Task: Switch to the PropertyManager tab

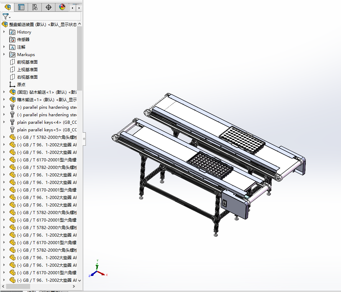Action: click(21, 7)
